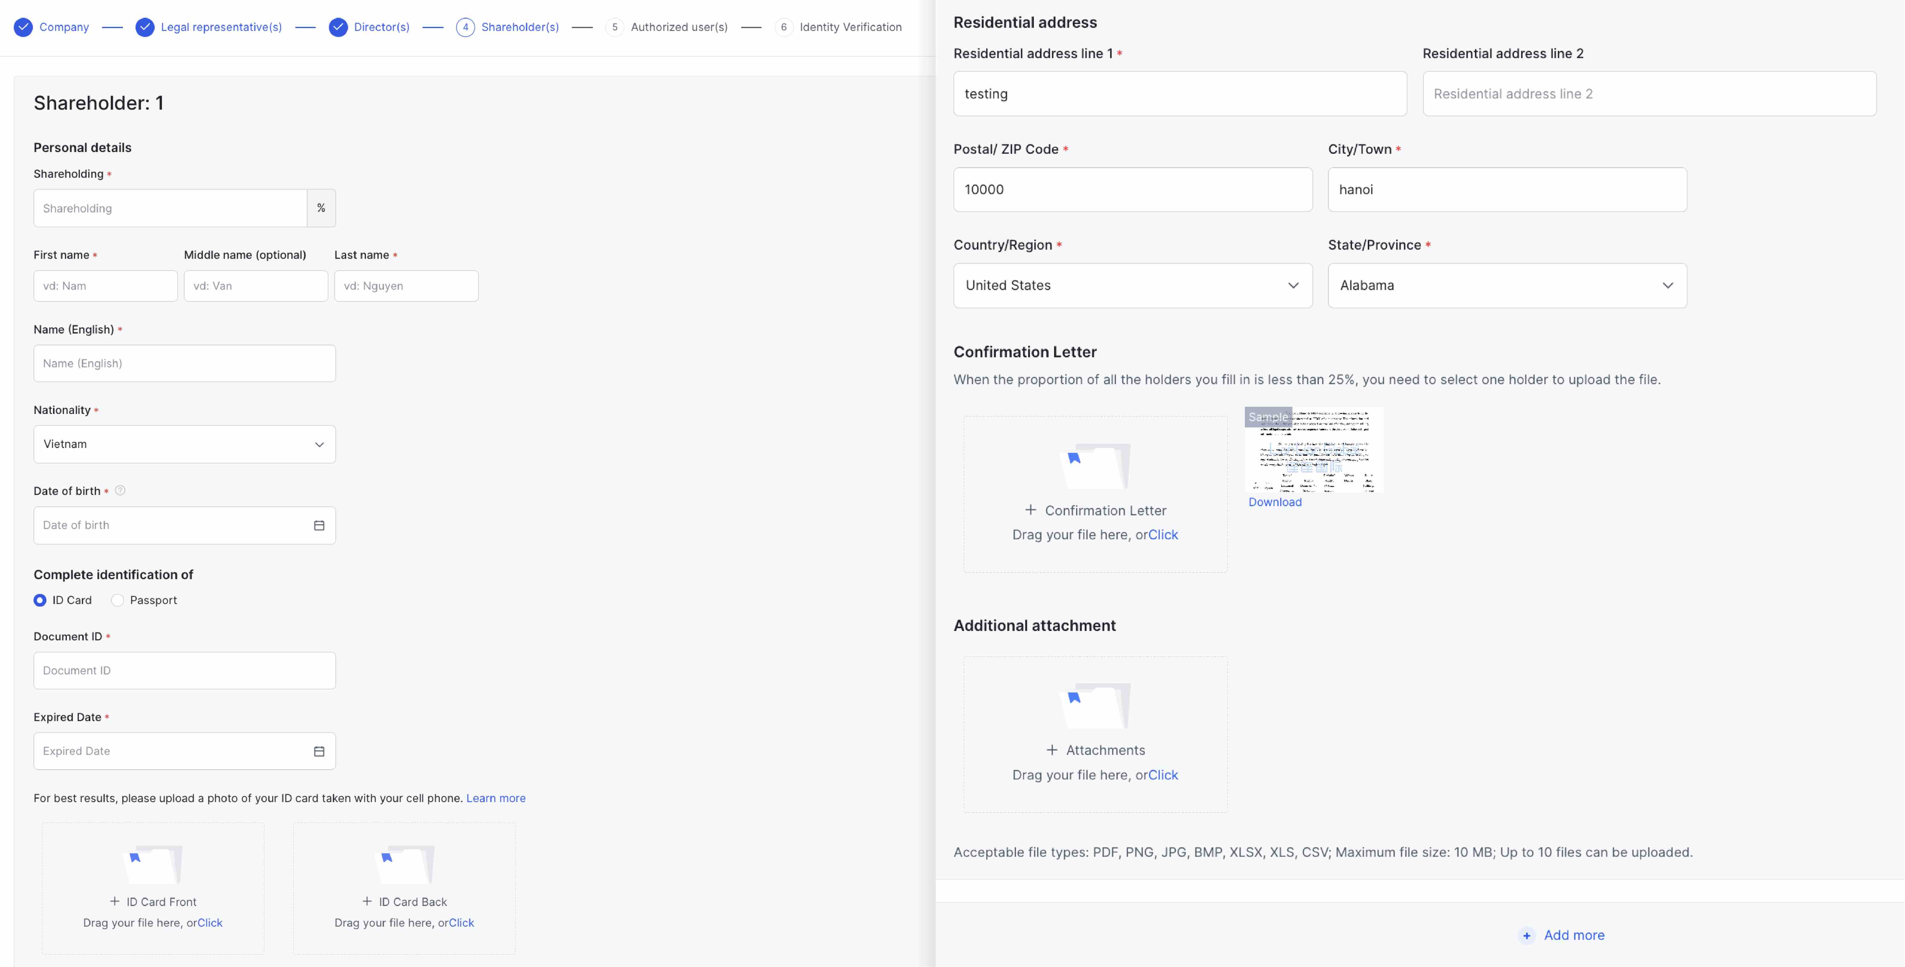1905x967 pixels.
Task: Select the ID Card radio button
Action: coord(40,601)
